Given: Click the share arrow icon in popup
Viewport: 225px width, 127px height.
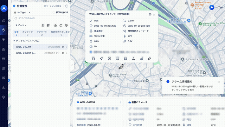Looking at the screenshot, I should (149, 59).
